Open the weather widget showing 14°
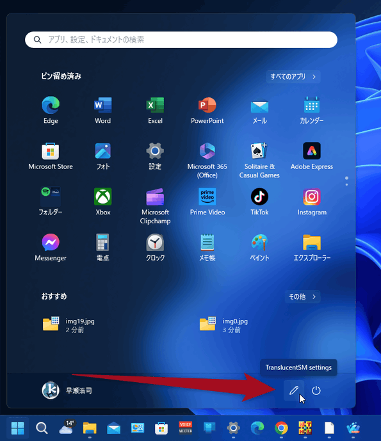The height and width of the screenshot is (441, 381). [x=67, y=428]
